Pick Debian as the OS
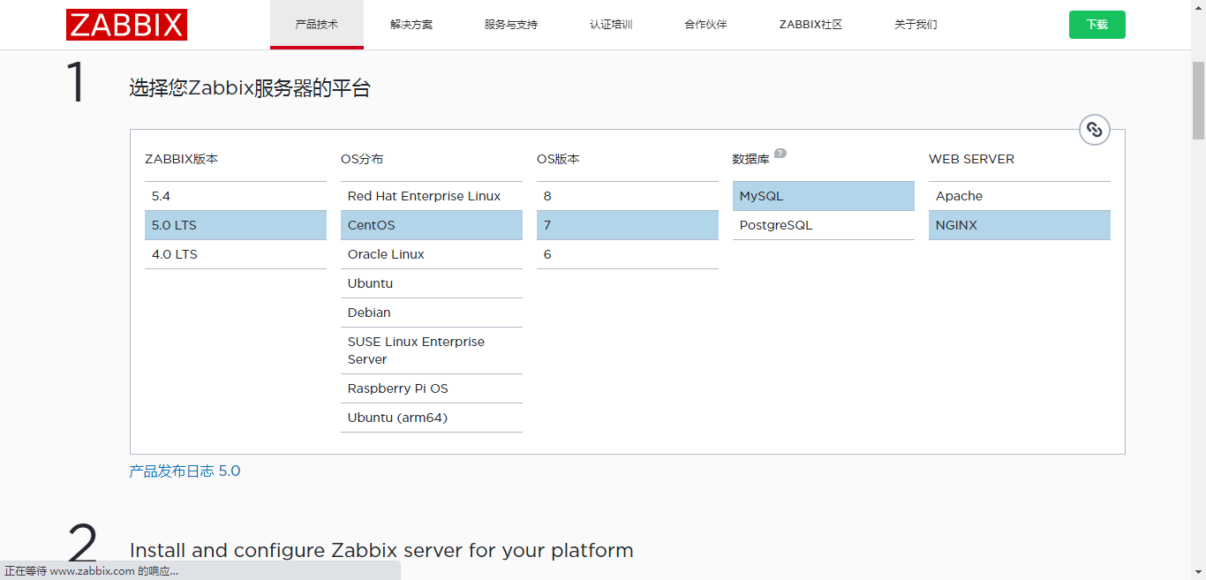1206x580 pixels. click(431, 313)
